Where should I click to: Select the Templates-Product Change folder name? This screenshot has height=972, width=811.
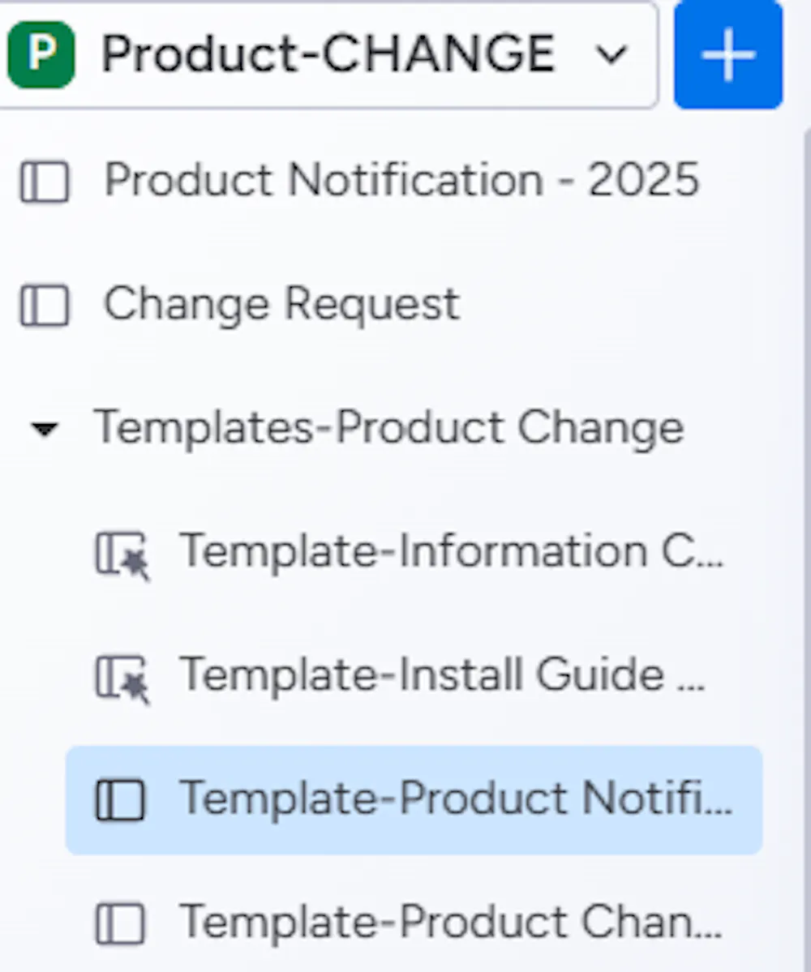click(x=388, y=427)
